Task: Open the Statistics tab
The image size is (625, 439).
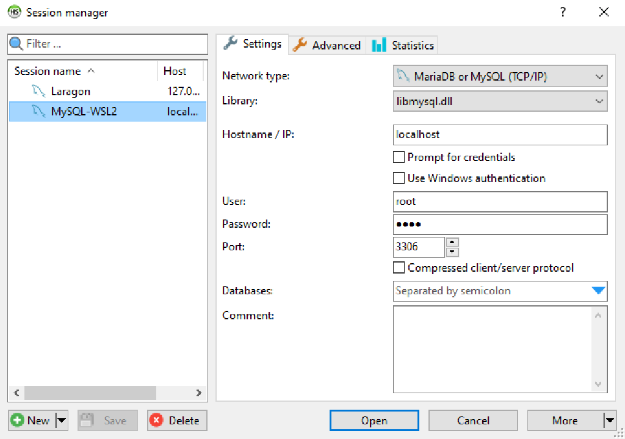Action: pyautogui.click(x=410, y=44)
